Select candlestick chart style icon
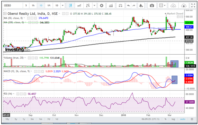Viewport: 198px width, 125px height. click(70, 5)
